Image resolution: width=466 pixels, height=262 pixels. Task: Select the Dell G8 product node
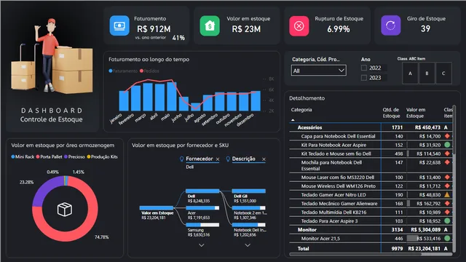(249, 191)
